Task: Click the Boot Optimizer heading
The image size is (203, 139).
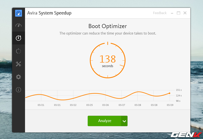Action: tap(108, 26)
